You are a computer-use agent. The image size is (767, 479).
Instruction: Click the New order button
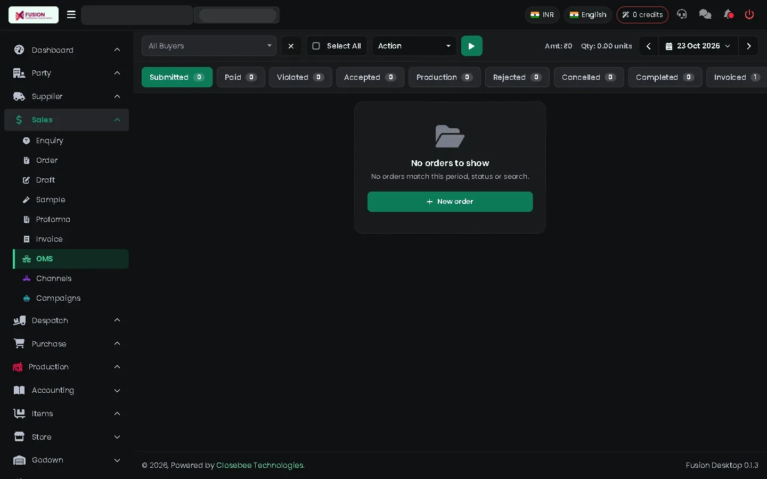[450, 202]
